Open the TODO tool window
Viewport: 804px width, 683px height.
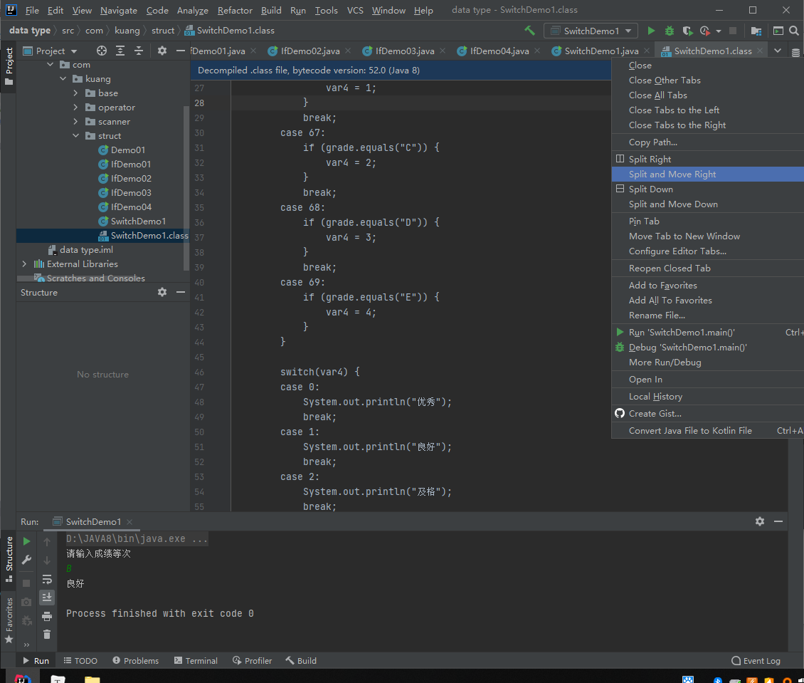(x=80, y=660)
